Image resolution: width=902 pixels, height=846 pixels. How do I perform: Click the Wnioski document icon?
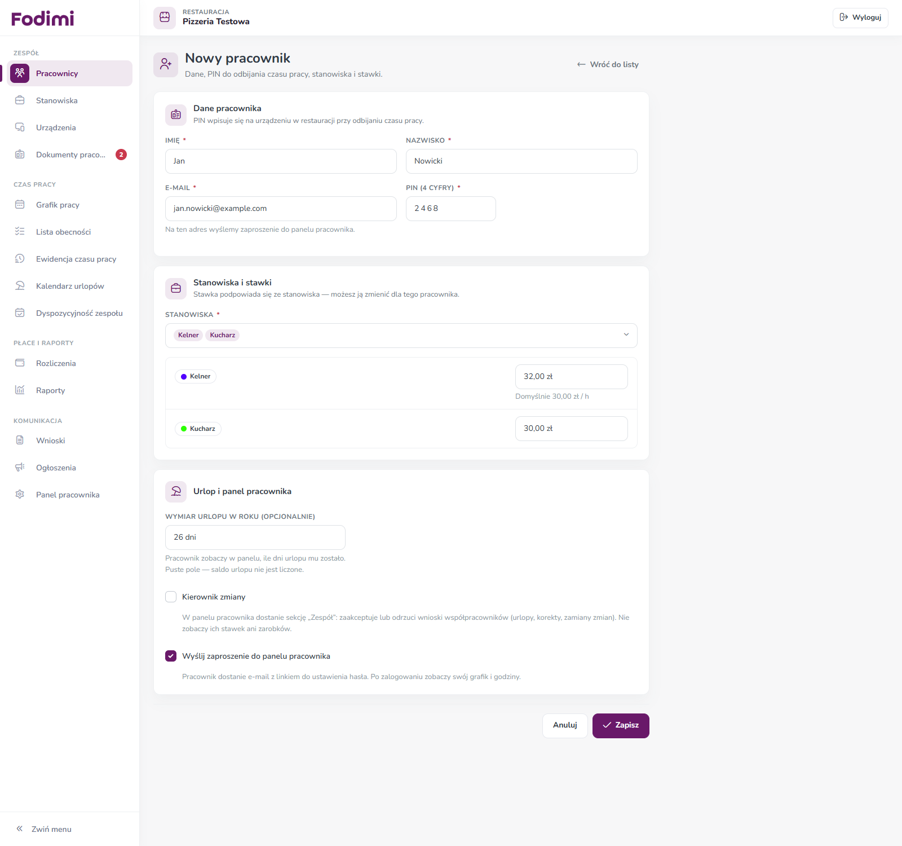pyautogui.click(x=20, y=440)
